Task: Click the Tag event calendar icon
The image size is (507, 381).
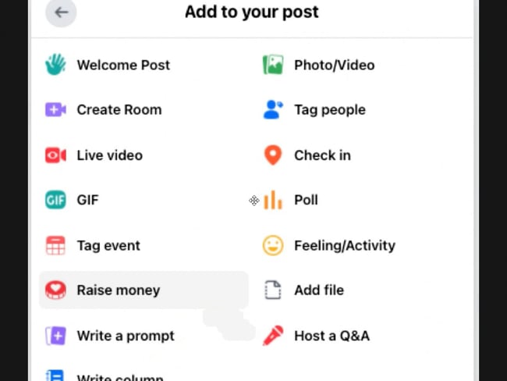Action: 55,245
